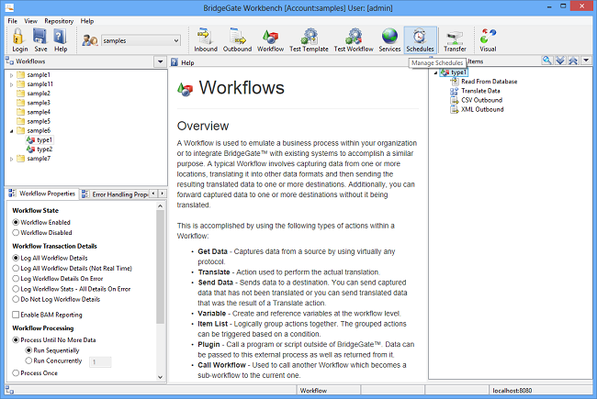Click the Visual toolbar icon
Image resolution: width=597 pixels, height=399 pixels.
[x=488, y=40]
